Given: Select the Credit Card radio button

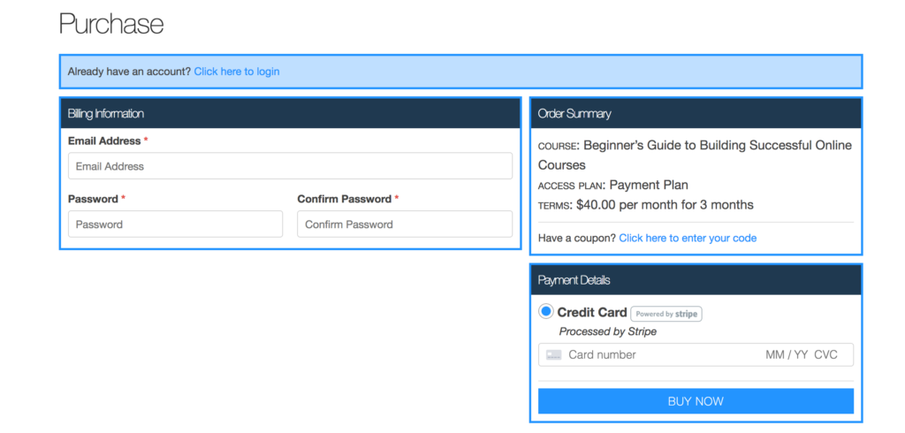Looking at the screenshot, I should (x=546, y=312).
